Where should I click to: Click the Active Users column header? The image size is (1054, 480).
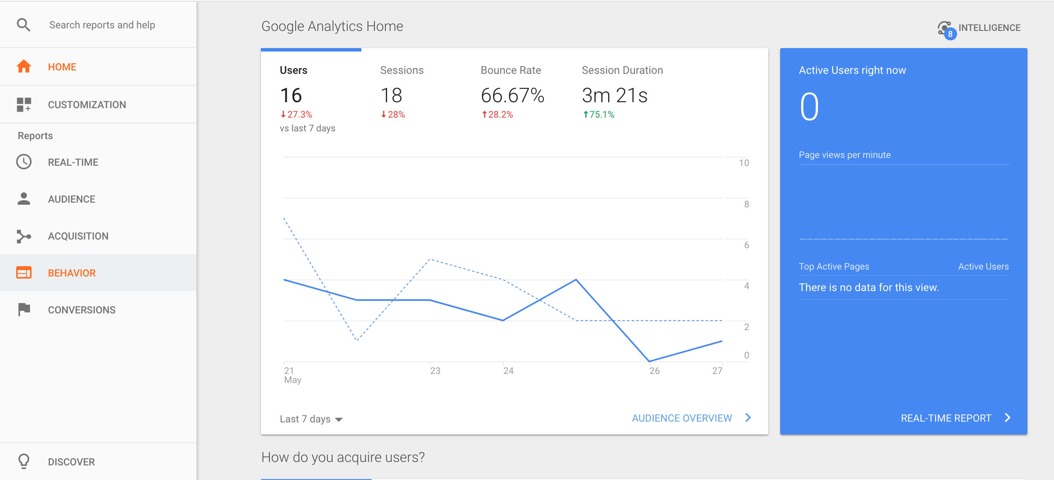[x=983, y=266]
